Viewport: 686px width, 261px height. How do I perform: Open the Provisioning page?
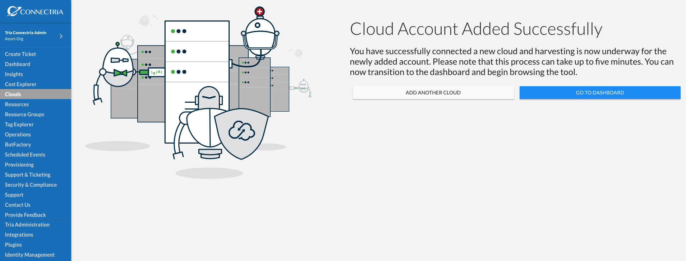tap(19, 165)
